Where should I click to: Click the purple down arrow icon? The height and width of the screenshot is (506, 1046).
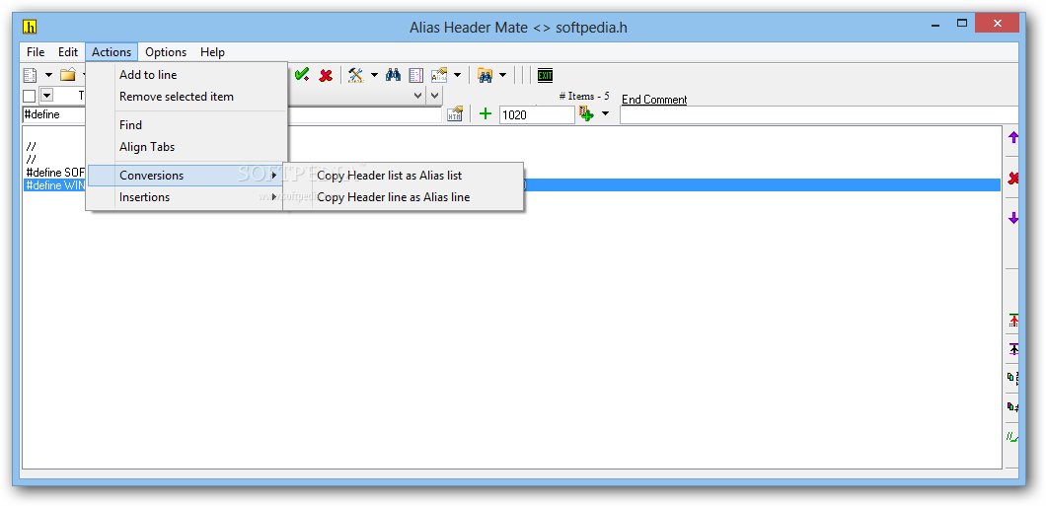(x=1013, y=218)
